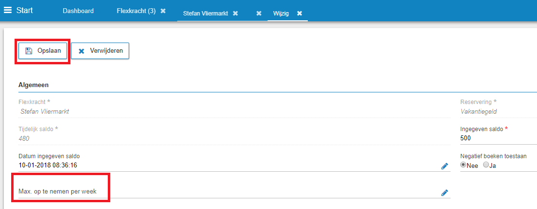Edit the Datum ingegeven saldo pencil icon
The image size is (537, 209).
445,166
